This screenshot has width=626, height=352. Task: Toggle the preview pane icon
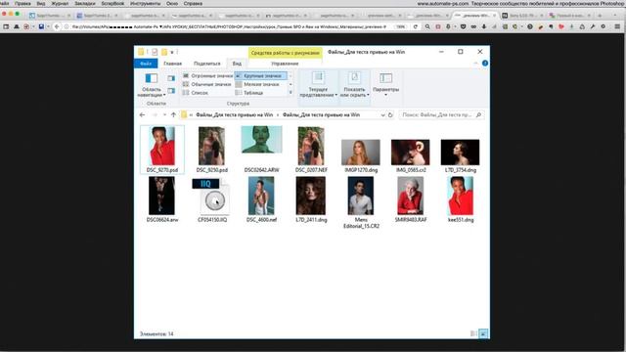[x=171, y=78]
